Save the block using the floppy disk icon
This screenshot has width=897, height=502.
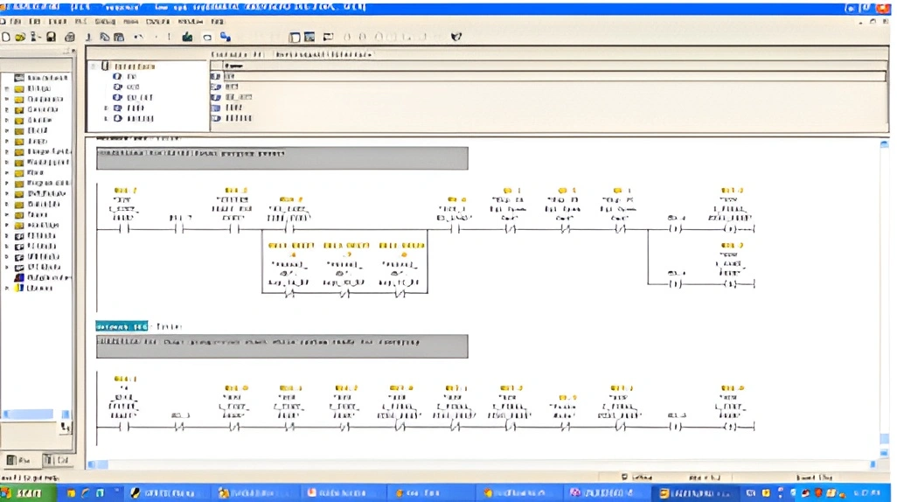tap(51, 37)
